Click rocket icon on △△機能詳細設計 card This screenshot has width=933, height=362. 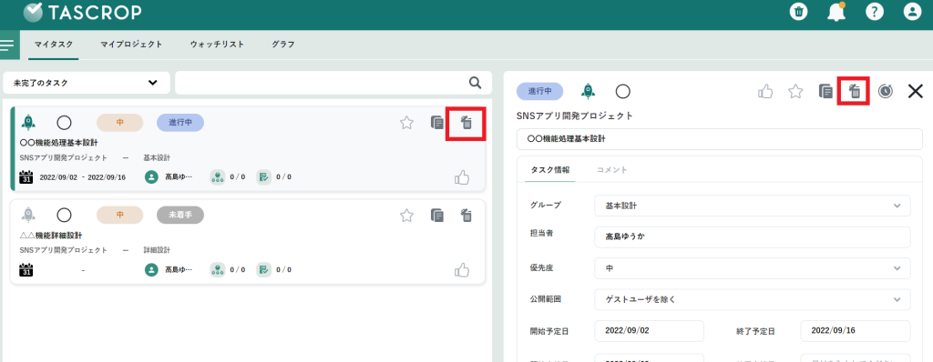pos(28,215)
